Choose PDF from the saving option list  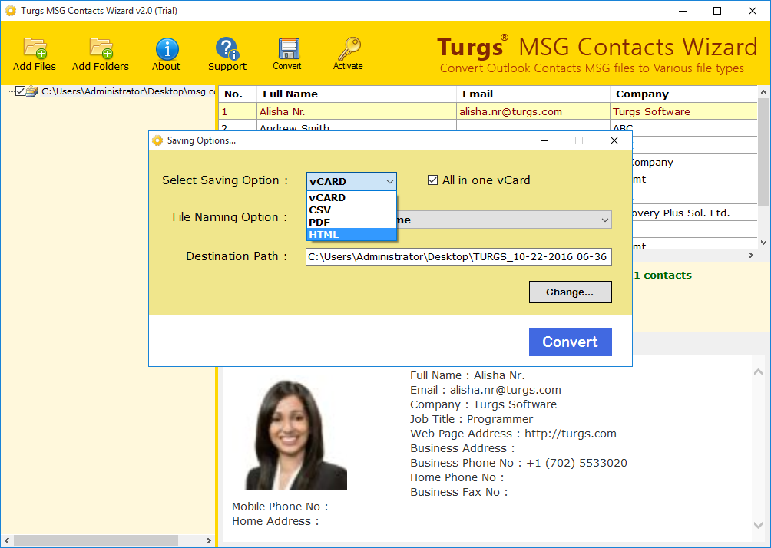click(x=351, y=222)
